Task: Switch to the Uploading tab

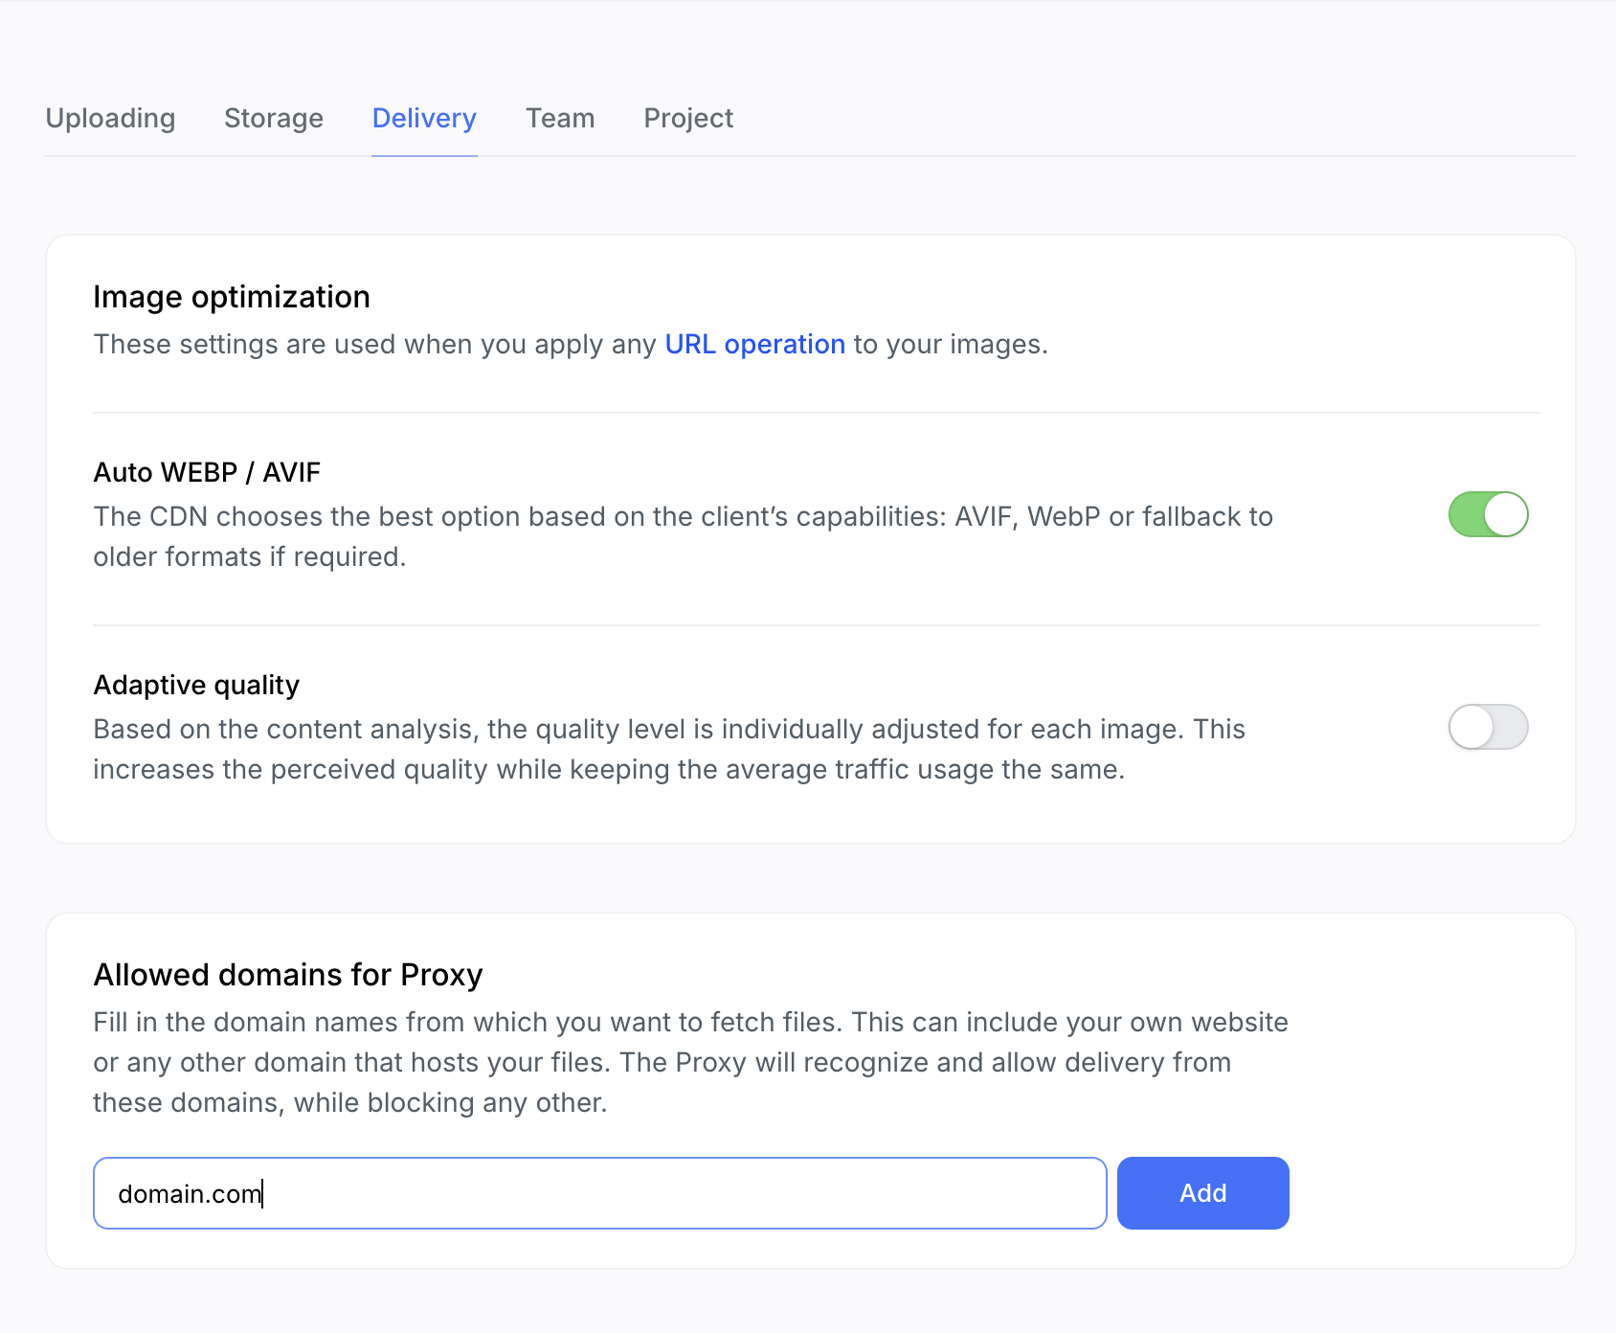Action: pyautogui.click(x=110, y=119)
